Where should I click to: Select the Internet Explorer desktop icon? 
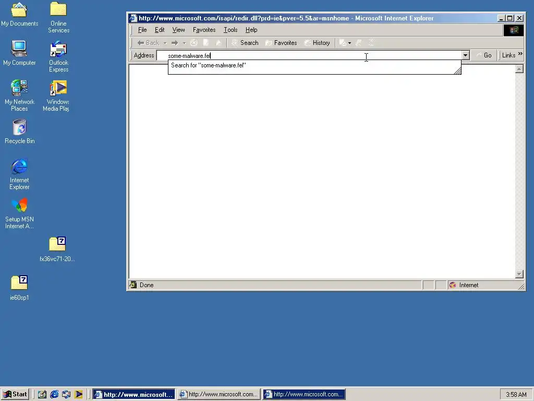[19, 174]
